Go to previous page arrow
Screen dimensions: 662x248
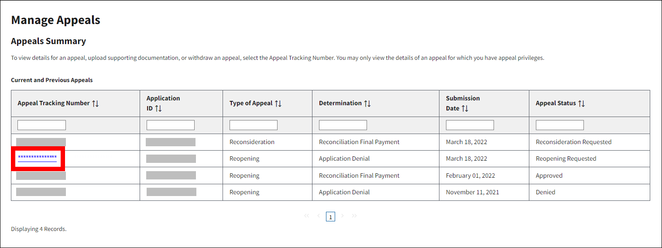319,216
